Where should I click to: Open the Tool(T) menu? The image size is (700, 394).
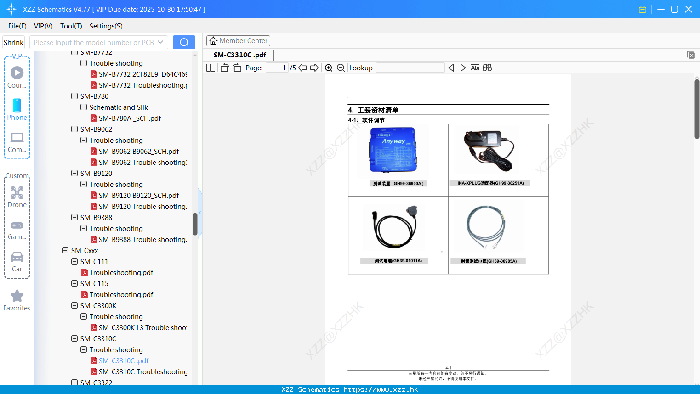[x=71, y=26]
